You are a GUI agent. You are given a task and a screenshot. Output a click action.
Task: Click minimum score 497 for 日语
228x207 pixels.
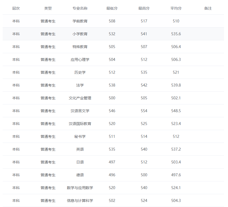point(112,162)
